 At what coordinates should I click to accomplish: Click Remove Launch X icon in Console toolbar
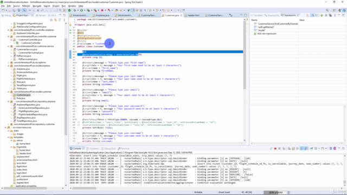coord(279,148)
